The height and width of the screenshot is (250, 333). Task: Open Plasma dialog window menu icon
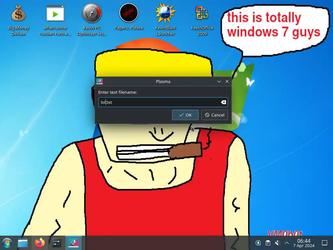tap(100, 81)
